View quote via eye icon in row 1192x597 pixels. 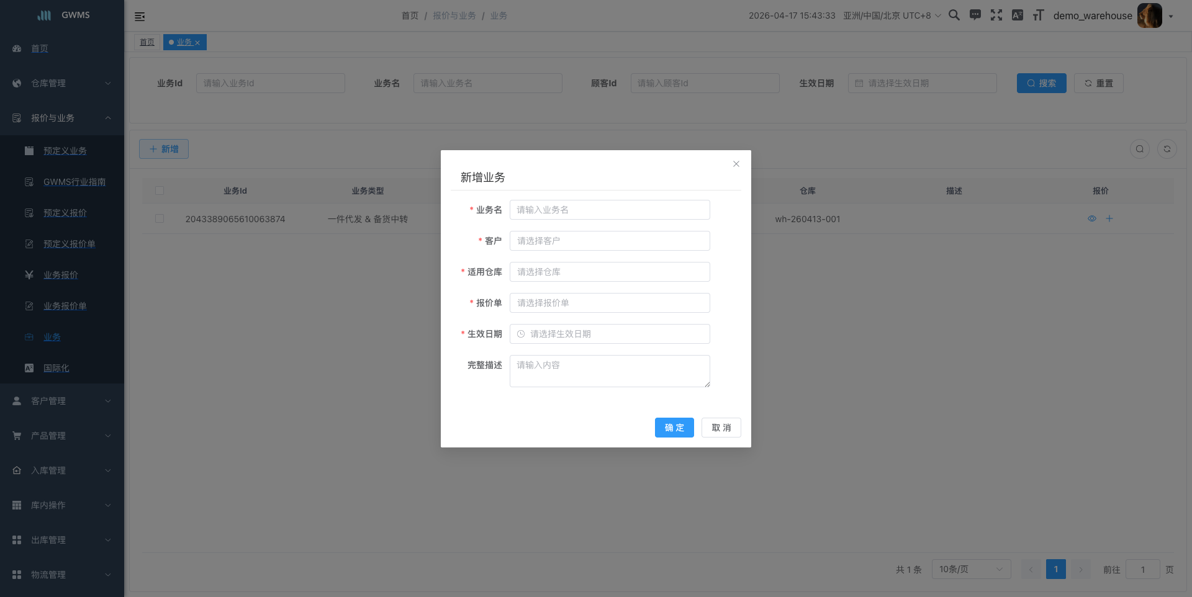click(1092, 218)
